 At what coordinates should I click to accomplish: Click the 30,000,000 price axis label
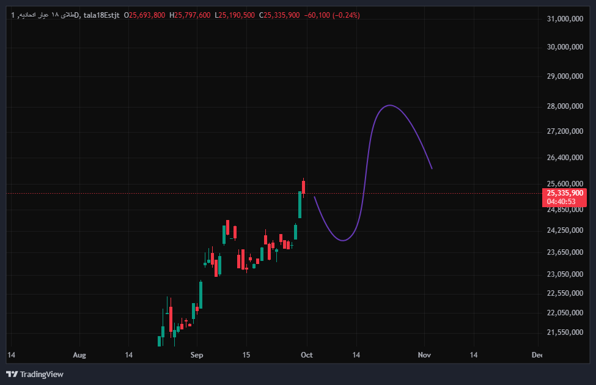(565, 47)
